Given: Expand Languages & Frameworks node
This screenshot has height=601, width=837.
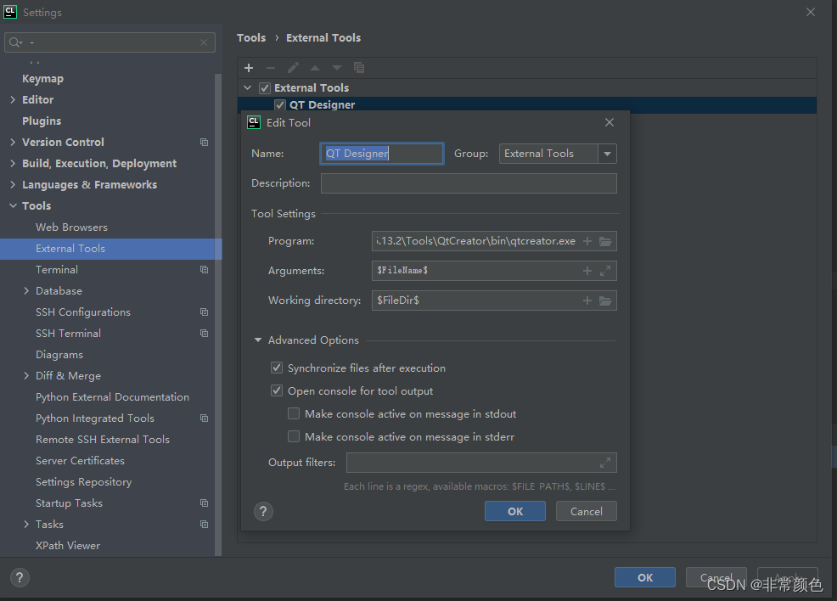Looking at the screenshot, I should (x=13, y=184).
